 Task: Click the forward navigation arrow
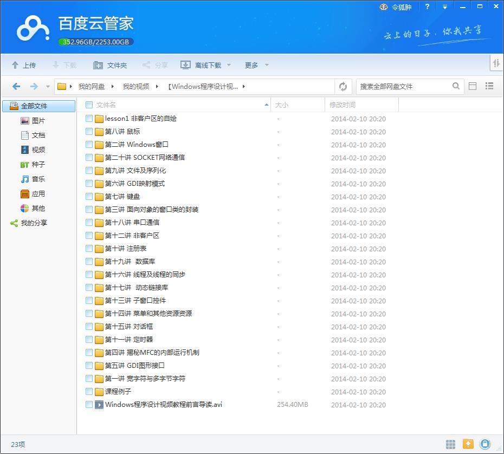(x=34, y=87)
